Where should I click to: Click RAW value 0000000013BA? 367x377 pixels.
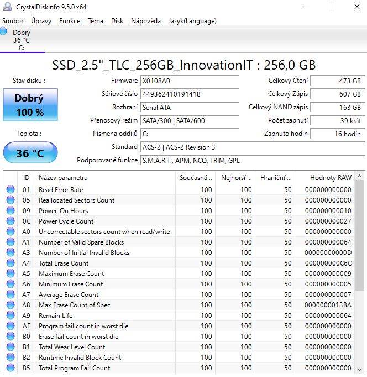point(328,305)
